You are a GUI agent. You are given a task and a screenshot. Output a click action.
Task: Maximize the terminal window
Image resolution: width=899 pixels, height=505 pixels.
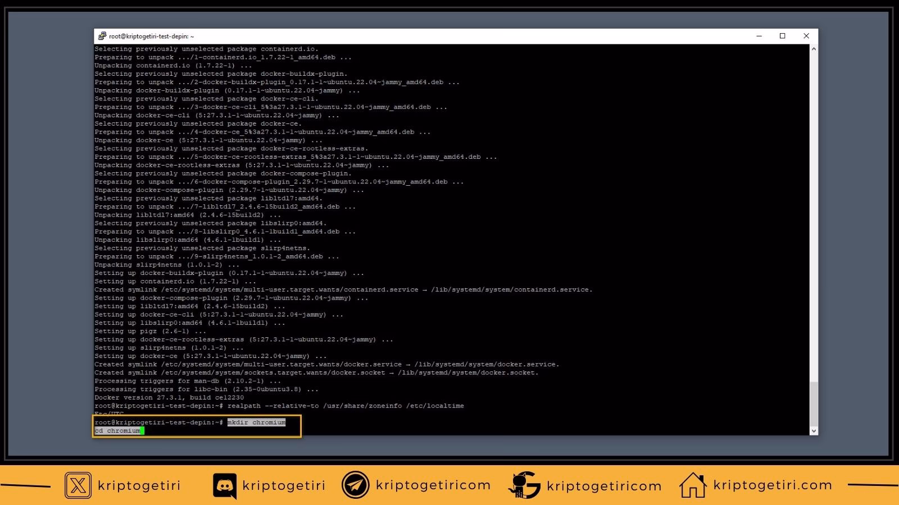click(x=783, y=35)
